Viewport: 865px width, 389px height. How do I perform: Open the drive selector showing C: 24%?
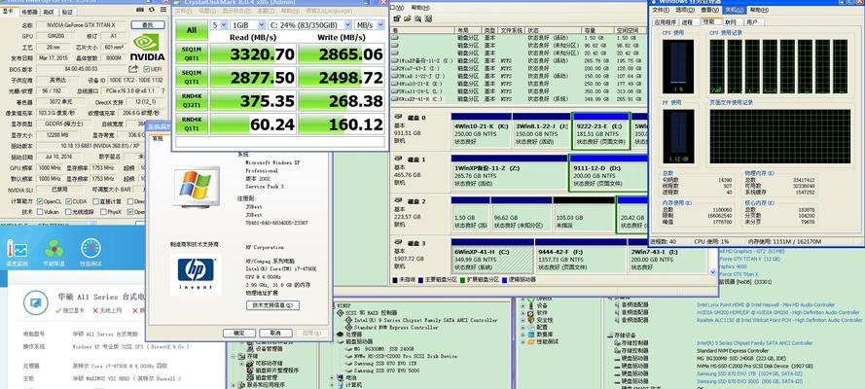pos(309,25)
